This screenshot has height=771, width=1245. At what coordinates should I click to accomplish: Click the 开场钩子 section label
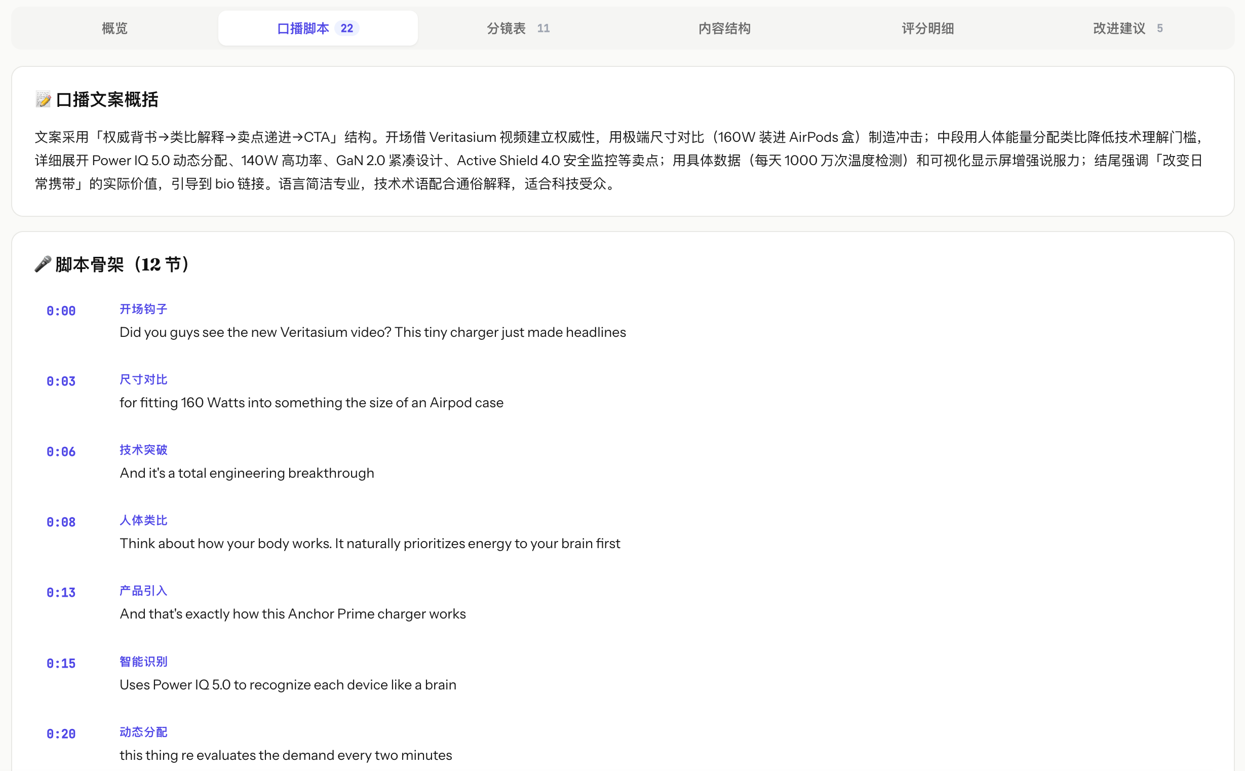(x=143, y=309)
